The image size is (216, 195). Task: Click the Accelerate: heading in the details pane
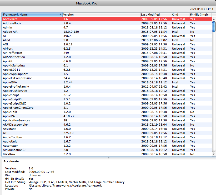(12, 161)
